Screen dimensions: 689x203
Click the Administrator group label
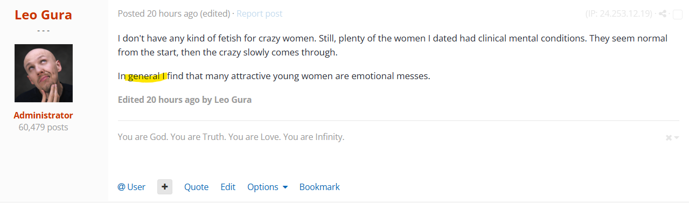click(43, 115)
